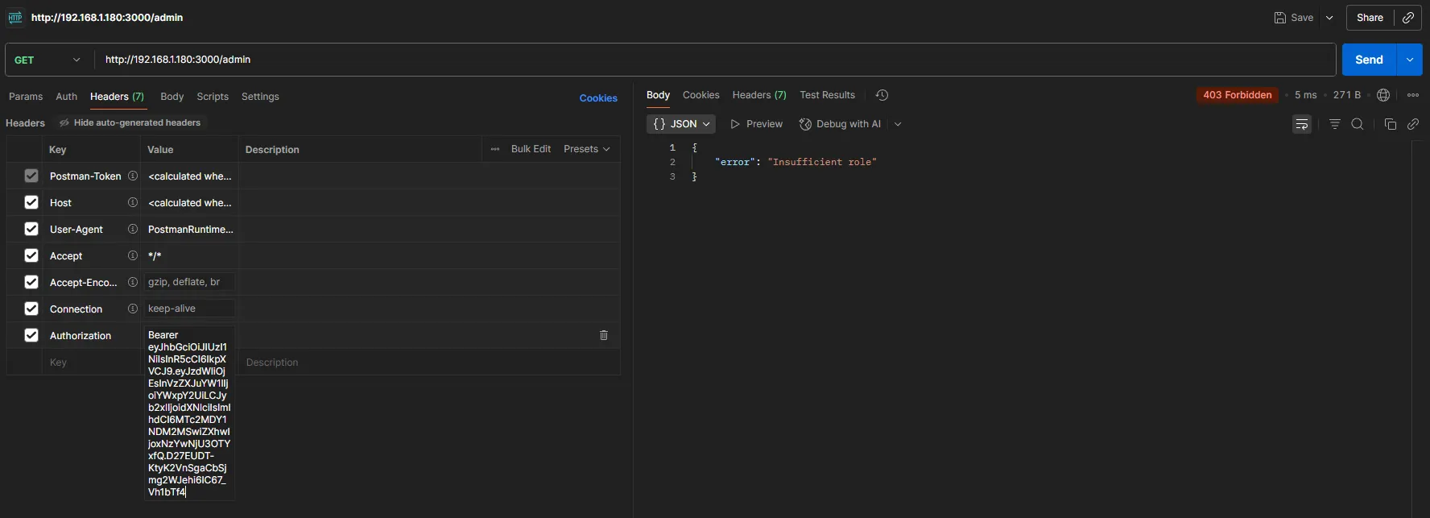
Task: Open the request Body tab
Action: pos(172,97)
